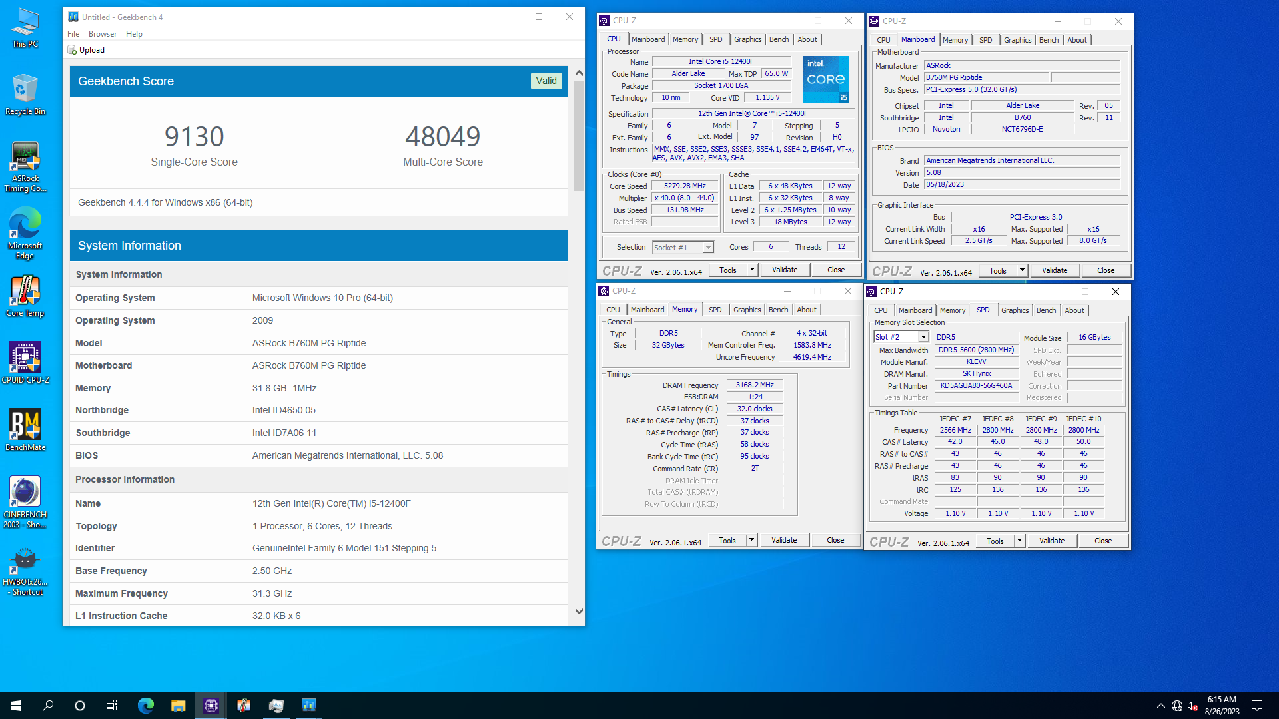Switch to About tab in SPD window
1279x719 pixels.
pos(1074,310)
